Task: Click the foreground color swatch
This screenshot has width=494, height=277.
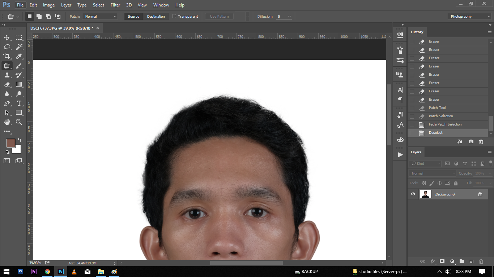Action: click(x=10, y=143)
